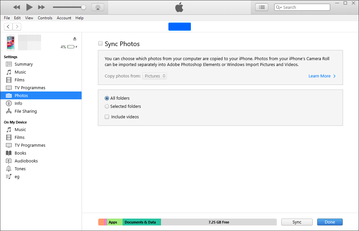Open the list view button near search

262,7
